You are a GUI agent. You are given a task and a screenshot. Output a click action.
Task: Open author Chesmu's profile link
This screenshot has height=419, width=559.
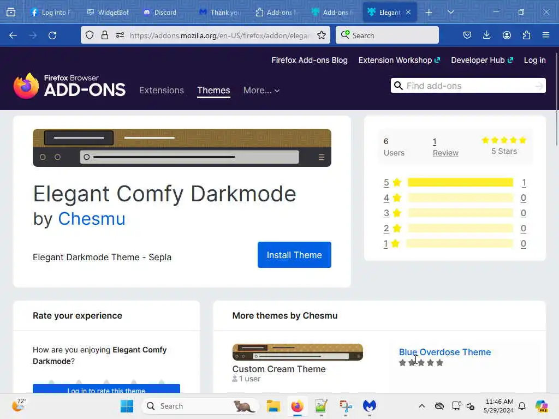[92, 219]
